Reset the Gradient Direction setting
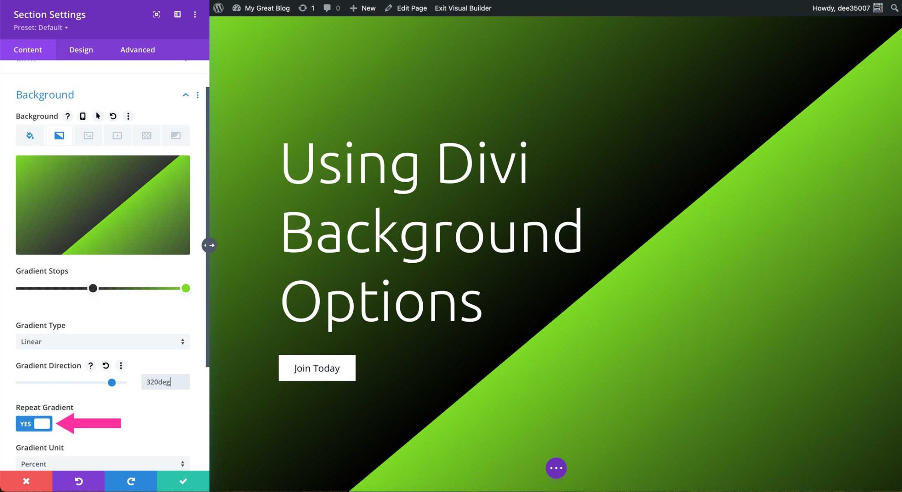902x492 pixels. pyautogui.click(x=105, y=365)
